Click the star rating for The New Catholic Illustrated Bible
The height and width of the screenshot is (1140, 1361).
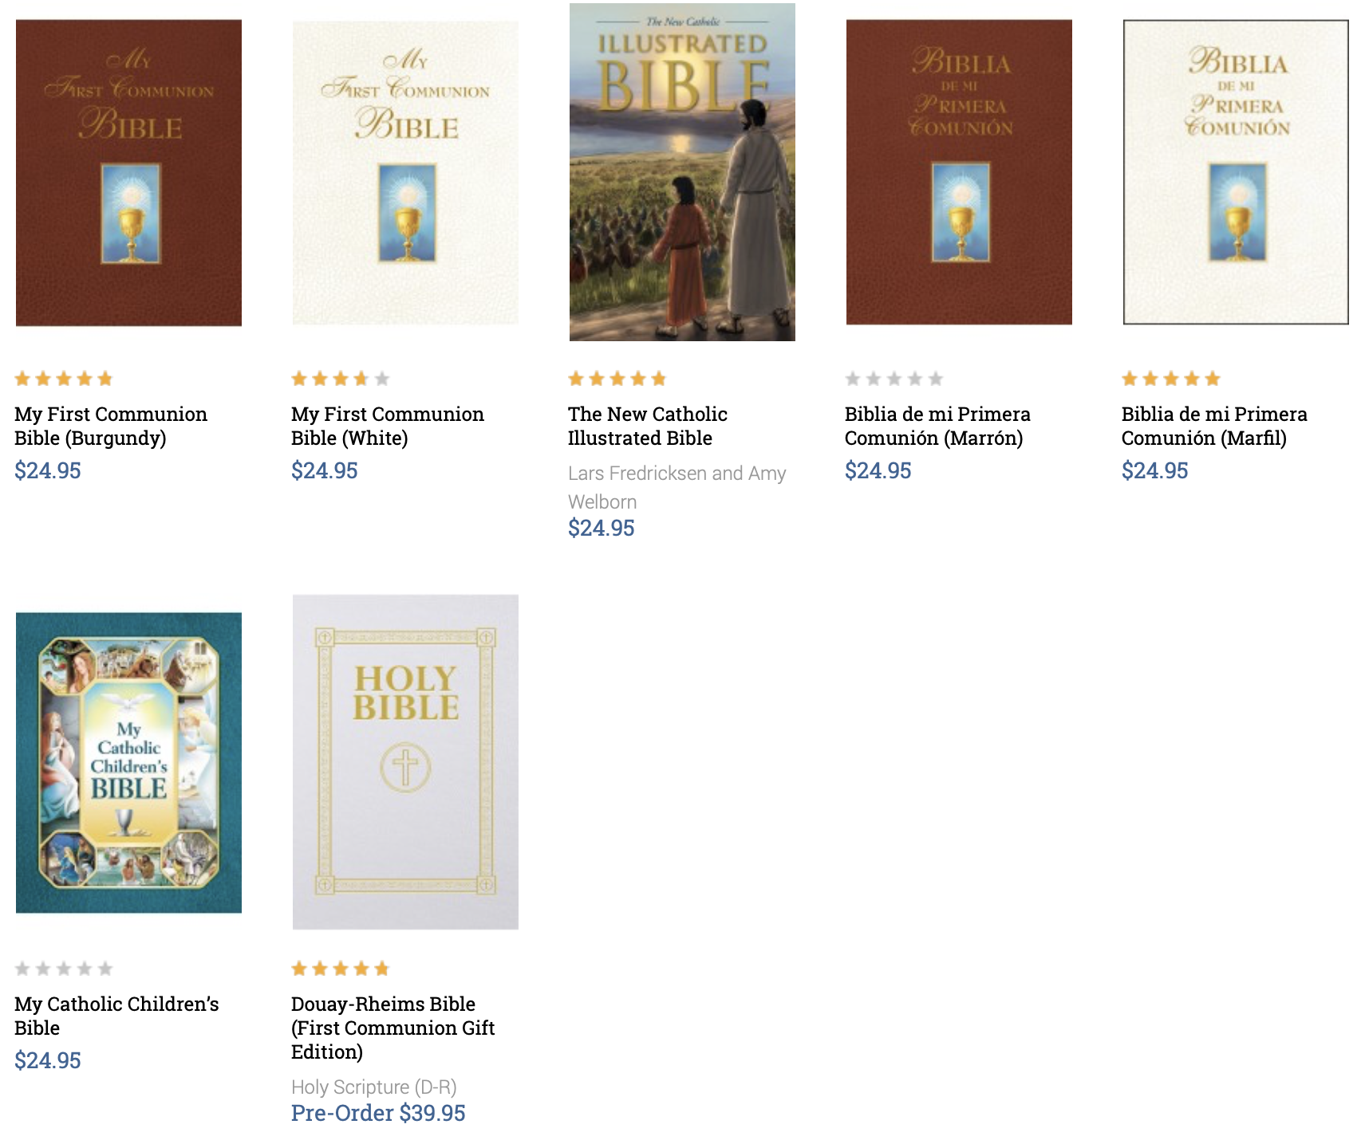coord(617,379)
